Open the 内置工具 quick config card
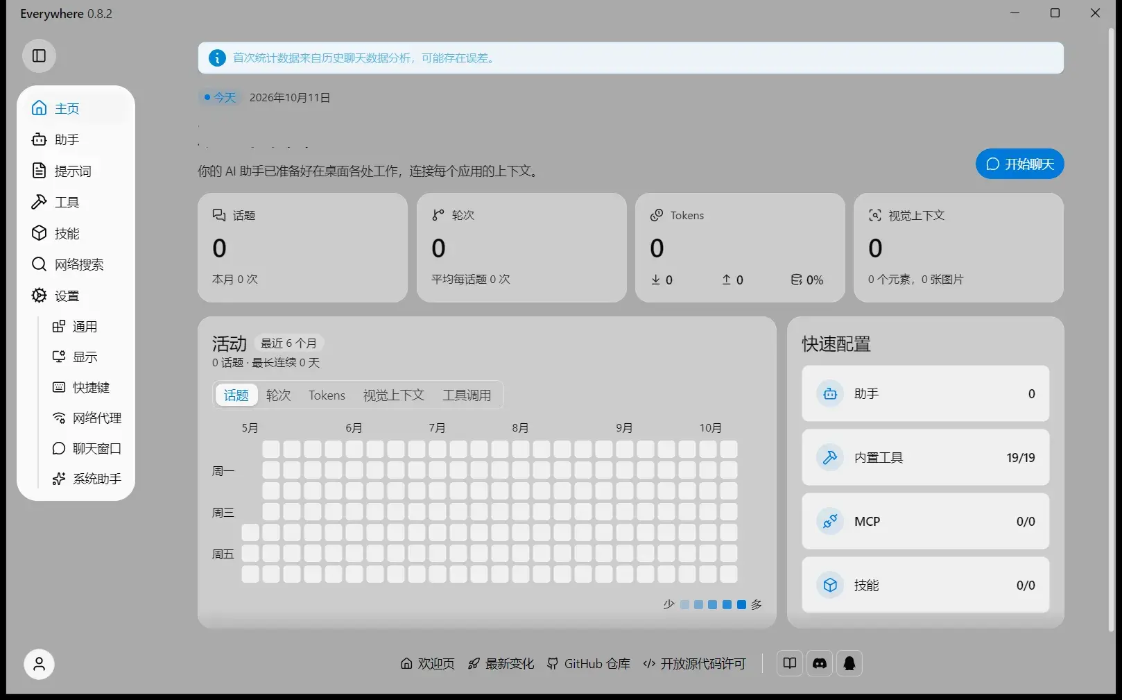The image size is (1122, 700). coord(925,457)
